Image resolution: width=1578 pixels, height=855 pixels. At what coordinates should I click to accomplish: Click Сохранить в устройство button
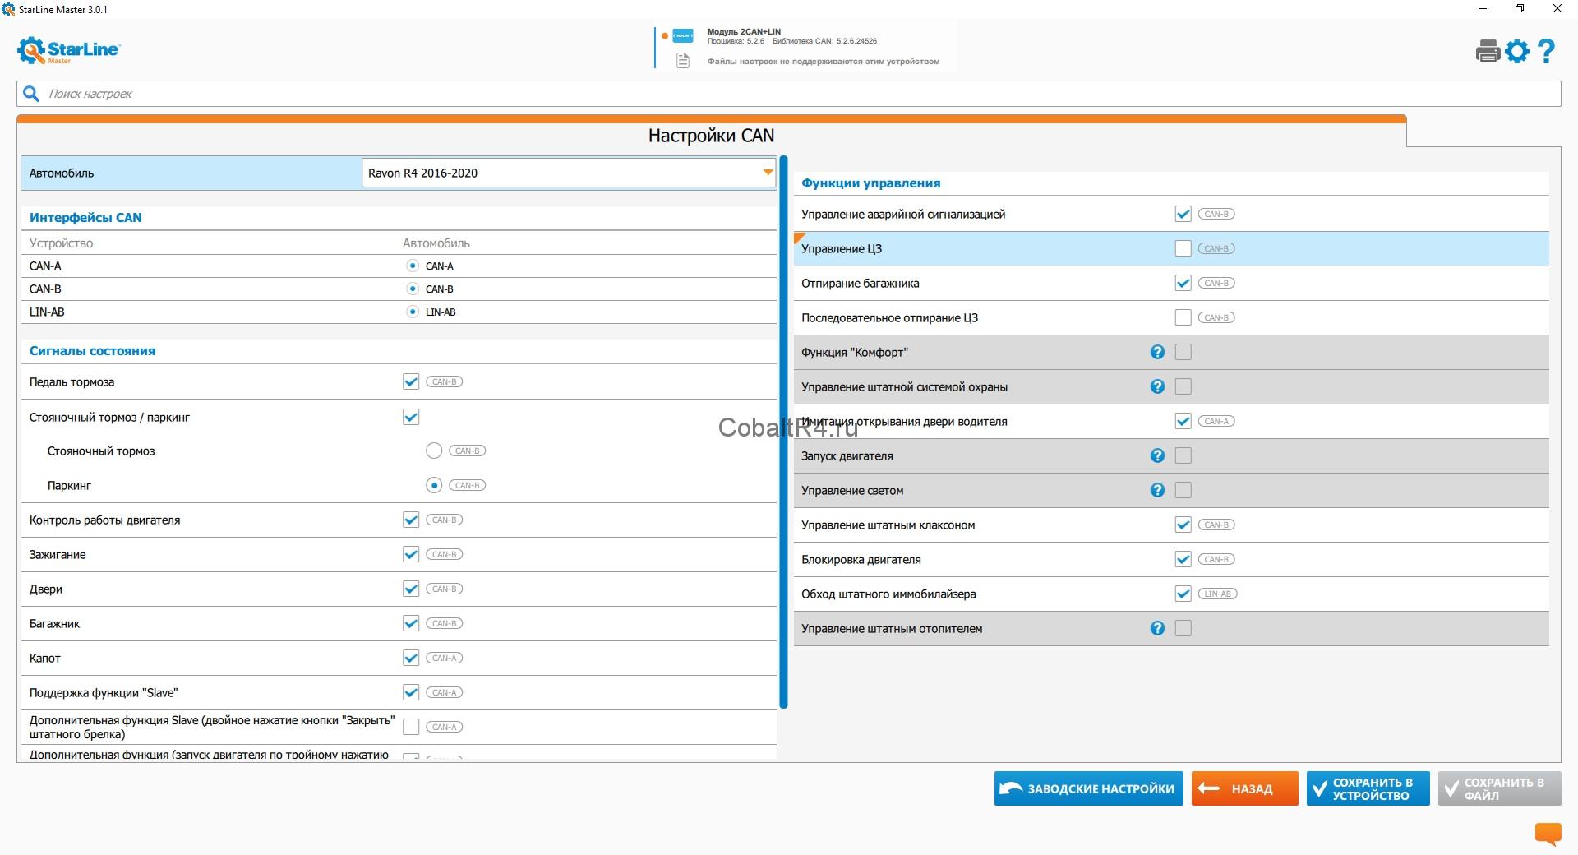coord(1368,788)
